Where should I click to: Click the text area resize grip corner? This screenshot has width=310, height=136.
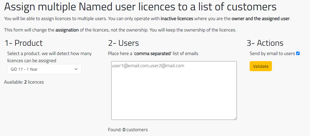coord(235,118)
